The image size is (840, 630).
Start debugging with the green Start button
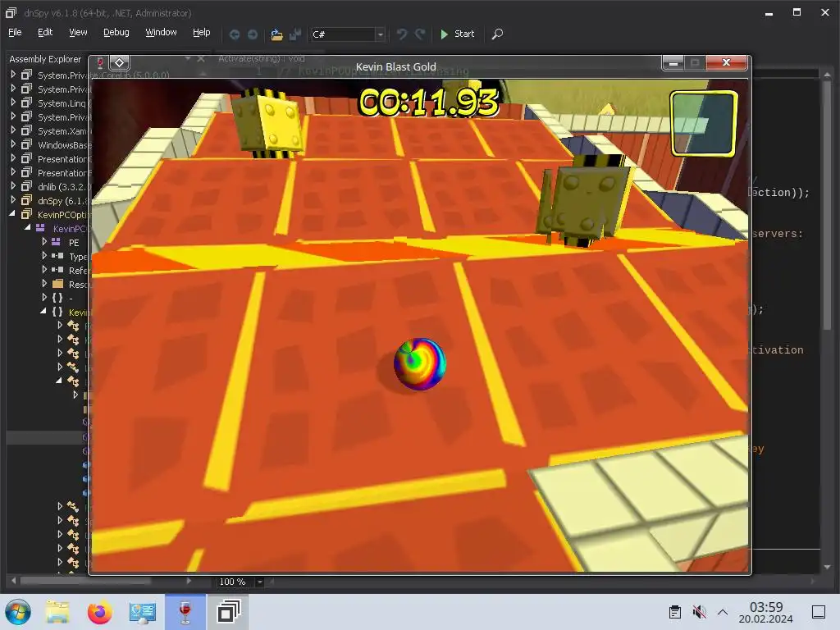pos(457,34)
